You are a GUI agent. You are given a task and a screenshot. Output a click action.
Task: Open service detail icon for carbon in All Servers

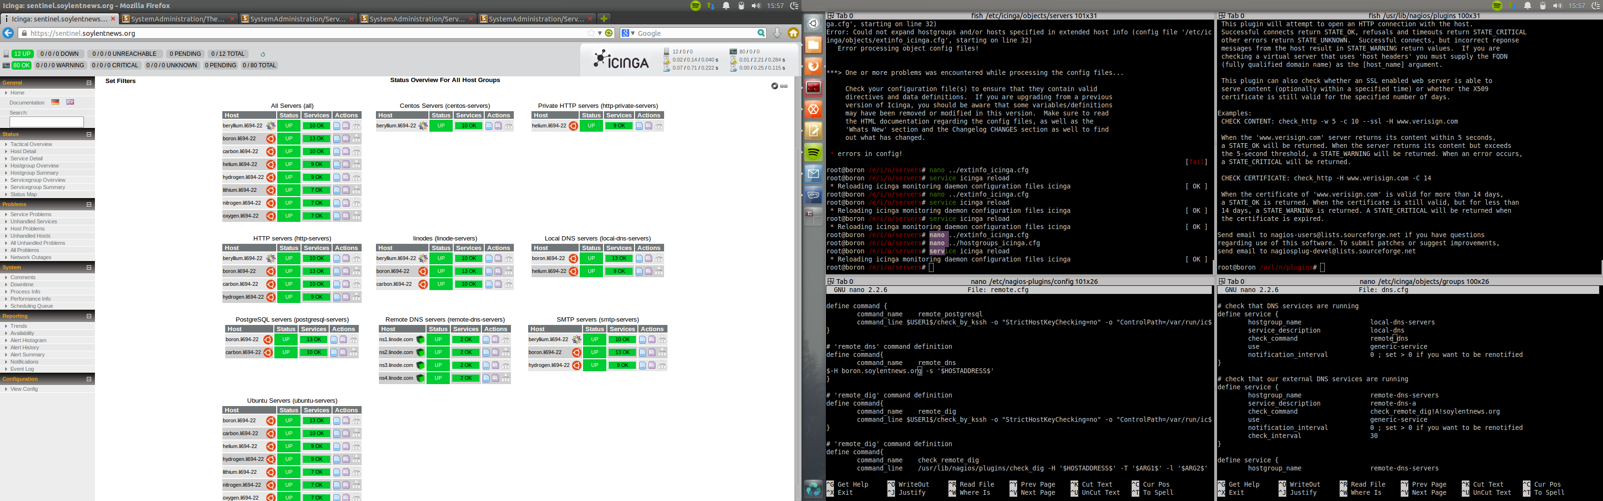point(346,152)
